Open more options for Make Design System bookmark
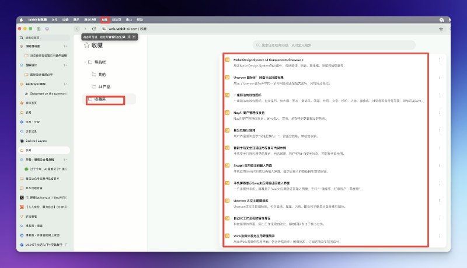The width and height of the screenshot is (467, 268). 439,60
